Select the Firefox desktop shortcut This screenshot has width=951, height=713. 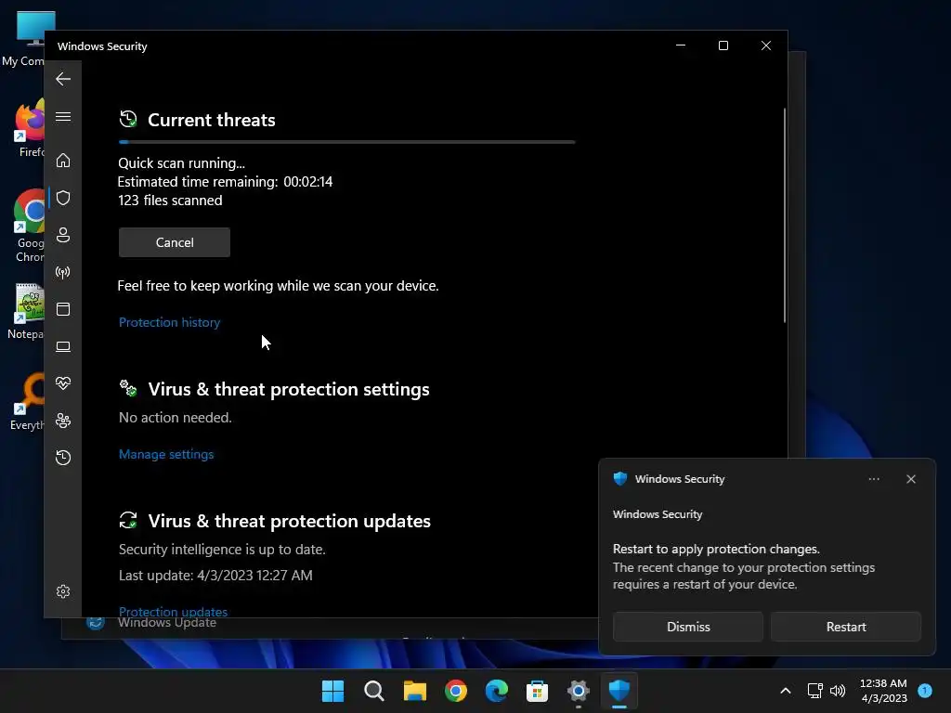29,128
